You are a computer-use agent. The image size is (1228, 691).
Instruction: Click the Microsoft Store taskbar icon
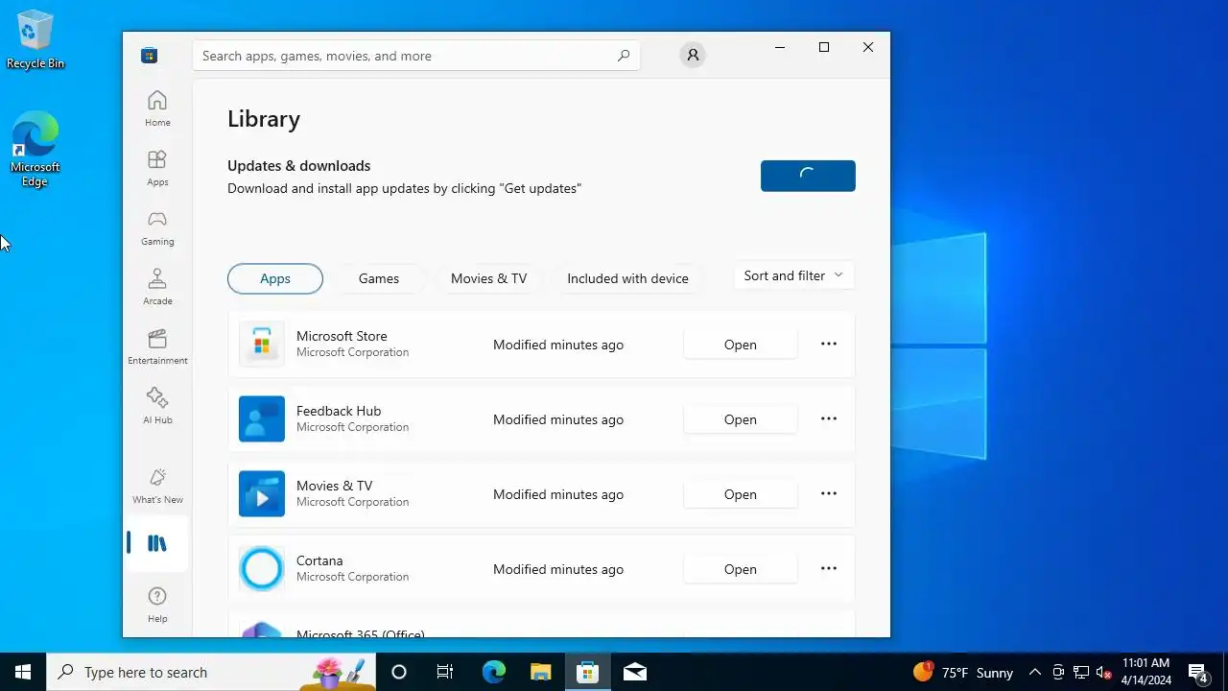587,672
